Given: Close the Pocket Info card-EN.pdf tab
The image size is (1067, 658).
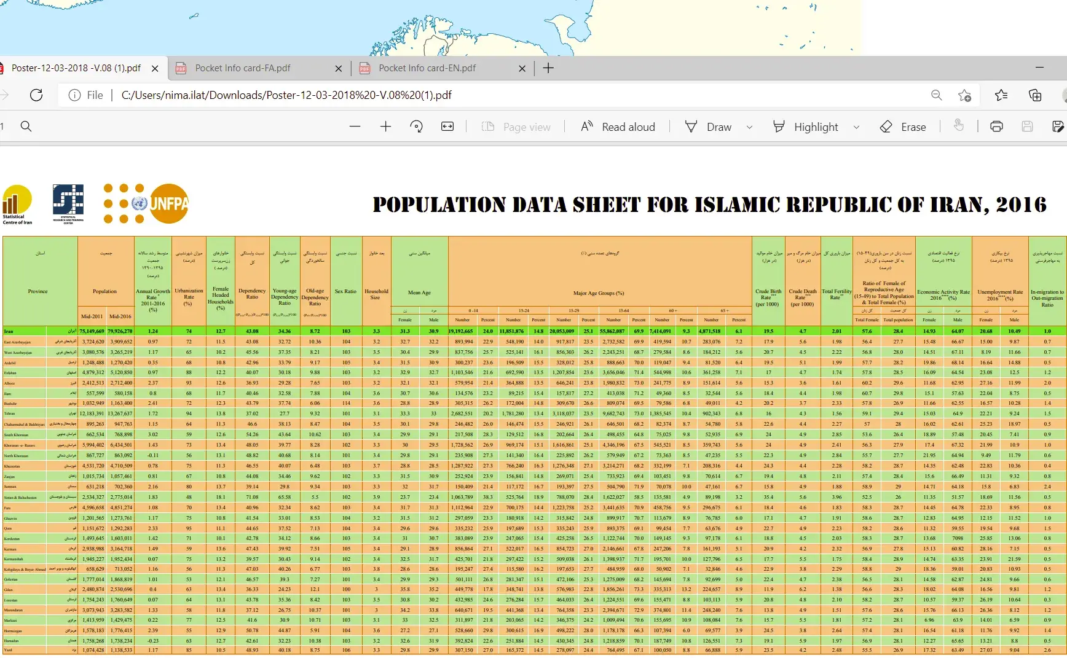Looking at the screenshot, I should click(522, 69).
